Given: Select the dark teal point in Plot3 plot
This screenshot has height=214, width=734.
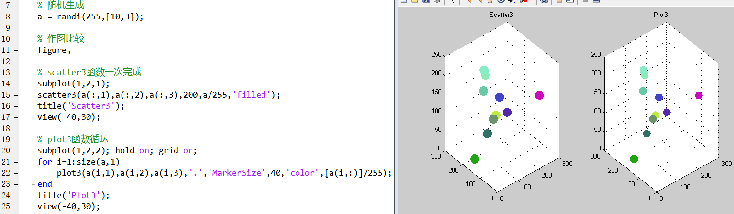Looking at the screenshot, I should (647, 134).
